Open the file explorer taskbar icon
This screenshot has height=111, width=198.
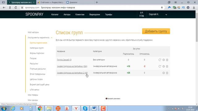[49, 108]
